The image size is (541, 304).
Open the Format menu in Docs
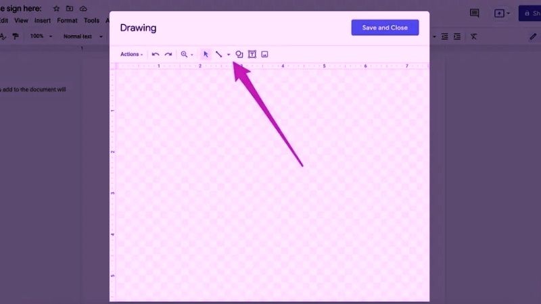(x=67, y=20)
